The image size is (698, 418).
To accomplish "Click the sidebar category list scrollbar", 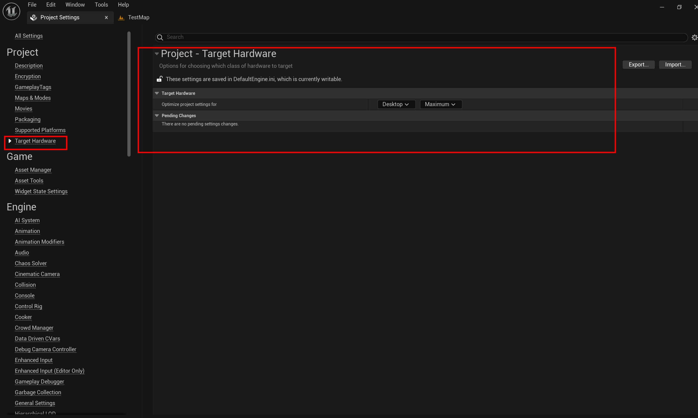I will (129, 94).
